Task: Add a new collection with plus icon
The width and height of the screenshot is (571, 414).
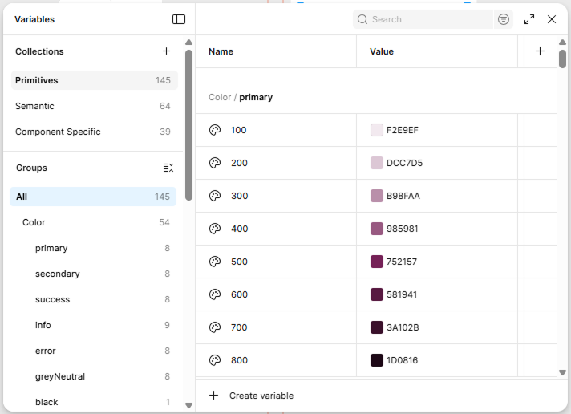Action: click(x=166, y=51)
